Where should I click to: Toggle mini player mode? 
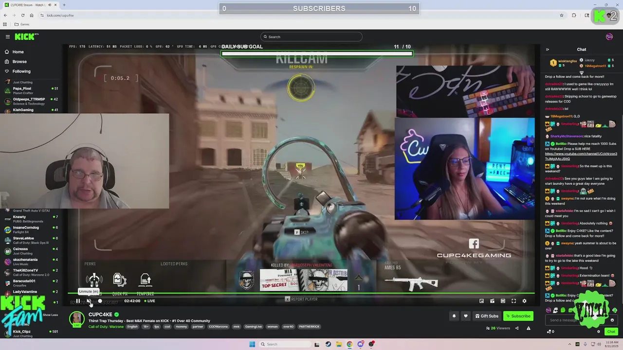tap(481, 301)
